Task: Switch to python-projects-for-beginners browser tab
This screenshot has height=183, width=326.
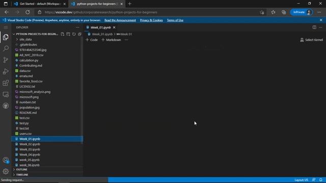Action: 97,4
